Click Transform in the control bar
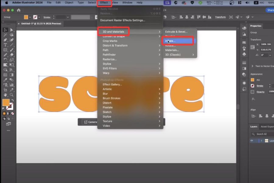The width and height of the screenshot is (274, 183). click(220, 17)
